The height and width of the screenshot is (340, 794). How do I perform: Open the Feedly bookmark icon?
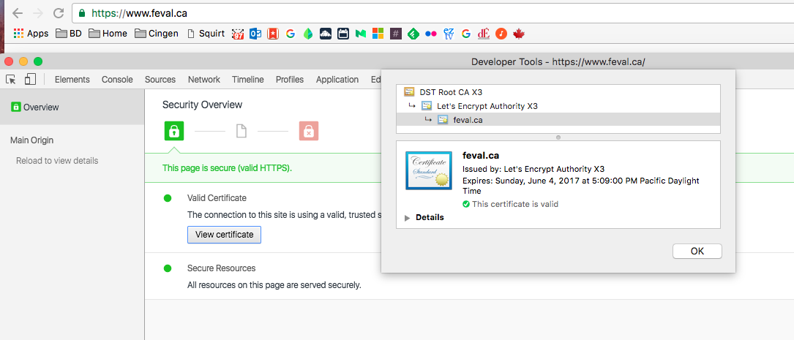[x=413, y=34]
